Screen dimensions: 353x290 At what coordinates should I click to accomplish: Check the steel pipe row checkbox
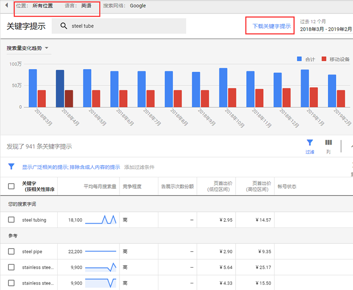click(11, 251)
